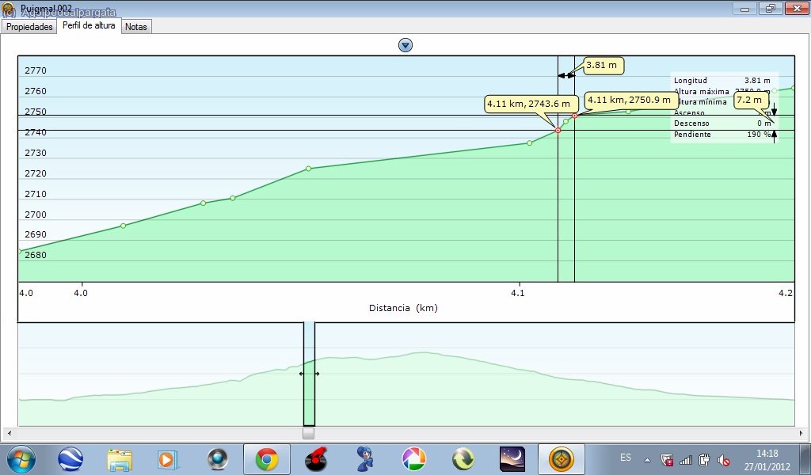
Task: Click the left scrollbar arrow
Action: pyautogui.click(x=8, y=433)
